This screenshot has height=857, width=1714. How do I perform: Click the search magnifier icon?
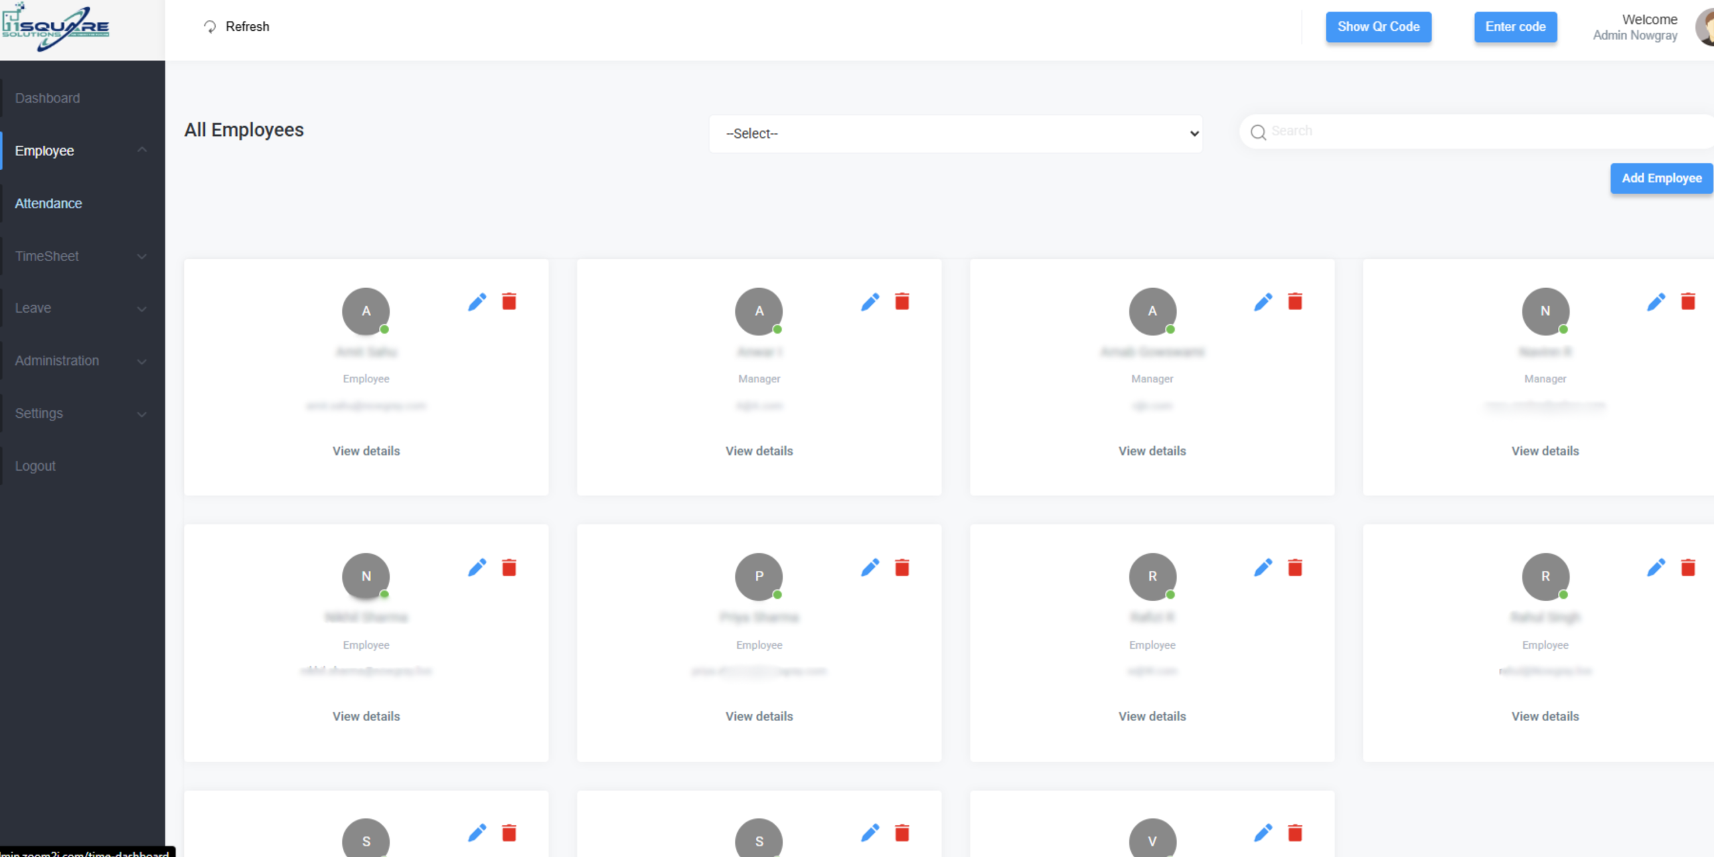[1258, 132]
